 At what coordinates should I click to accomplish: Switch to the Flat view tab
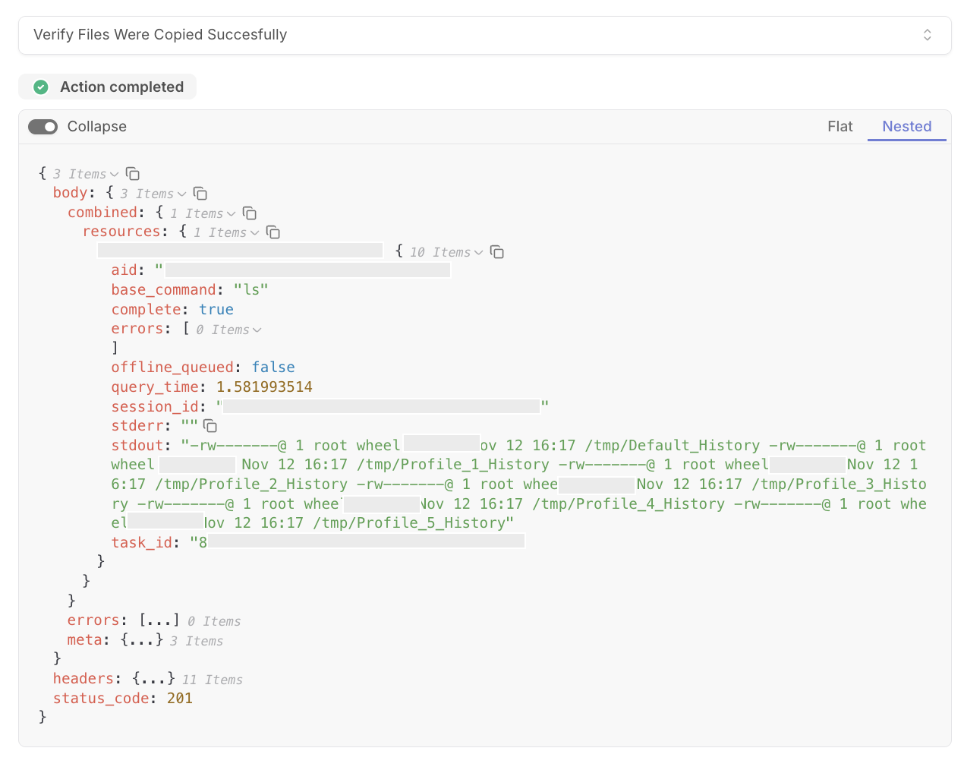[840, 127]
